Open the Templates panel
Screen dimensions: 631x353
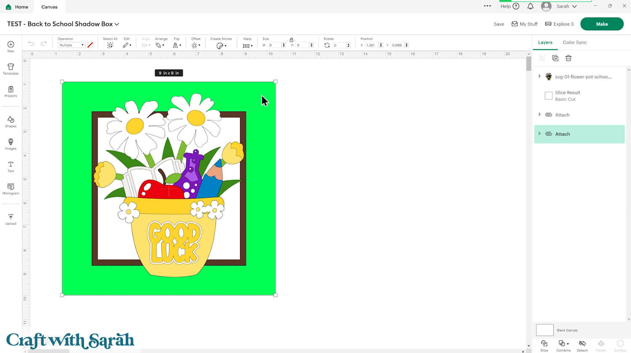11,69
